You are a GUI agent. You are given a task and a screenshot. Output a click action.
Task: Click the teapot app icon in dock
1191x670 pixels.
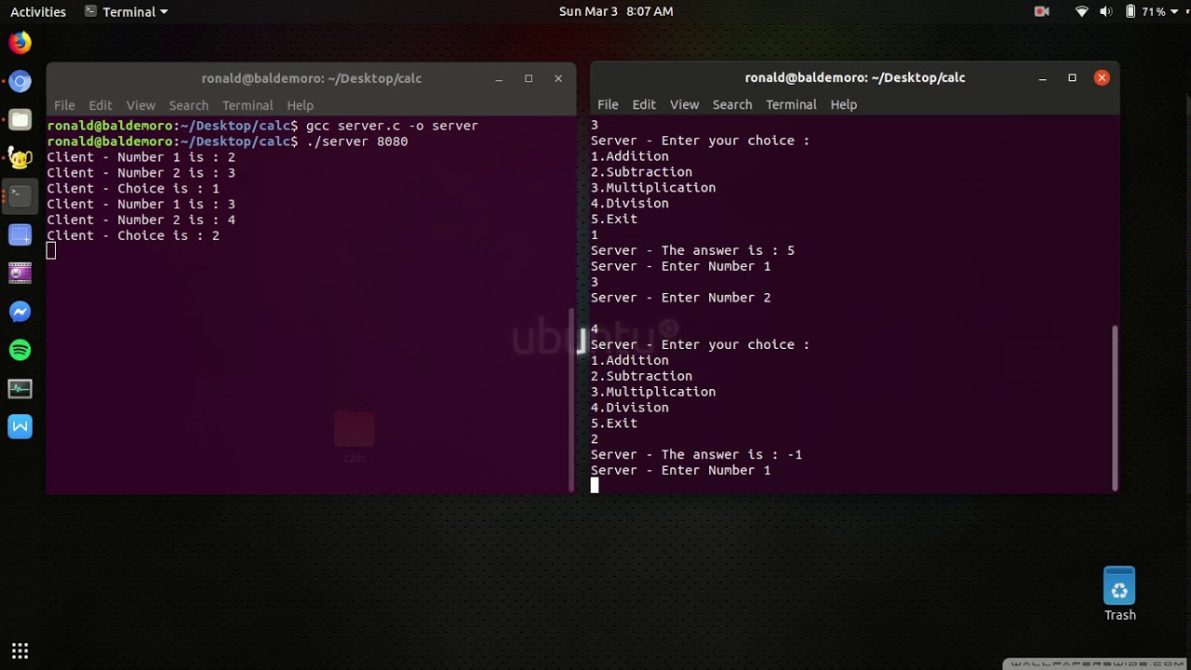(x=20, y=158)
